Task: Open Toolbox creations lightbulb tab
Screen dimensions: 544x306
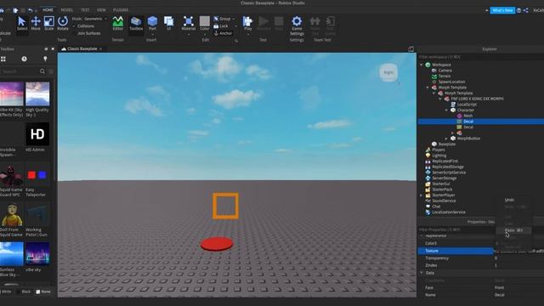Action: coord(45,59)
